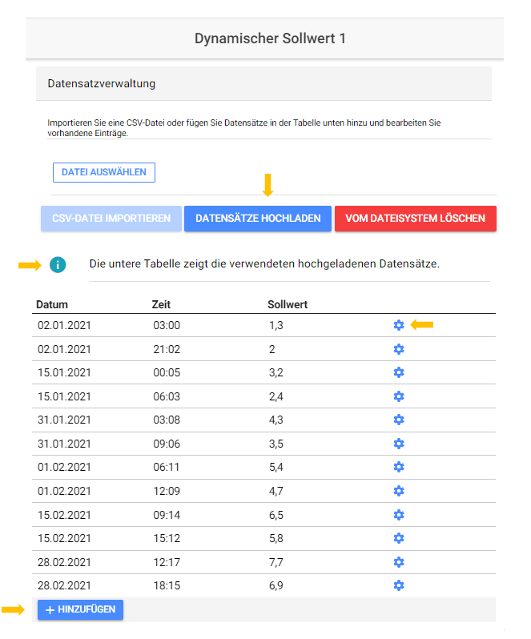Click gear icon for 31.01.2021 03:08 row

399,420
